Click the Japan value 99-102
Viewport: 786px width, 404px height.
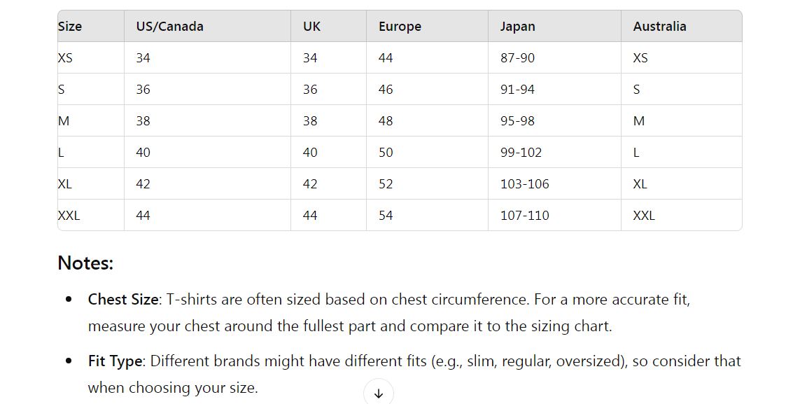pyautogui.click(x=521, y=153)
